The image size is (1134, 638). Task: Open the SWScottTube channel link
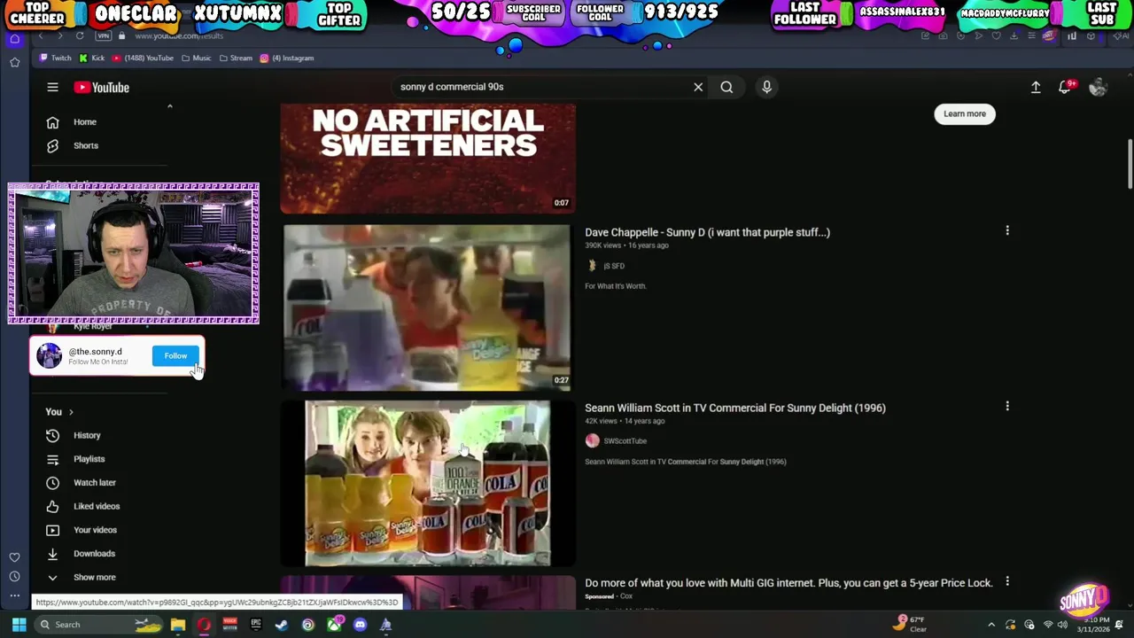pyautogui.click(x=625, y=441)
